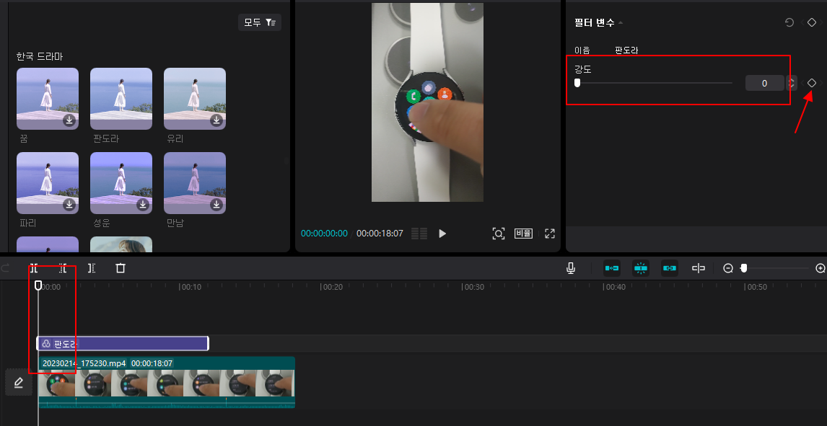
Task: Click the video preview frame
Action: point(428,102)
